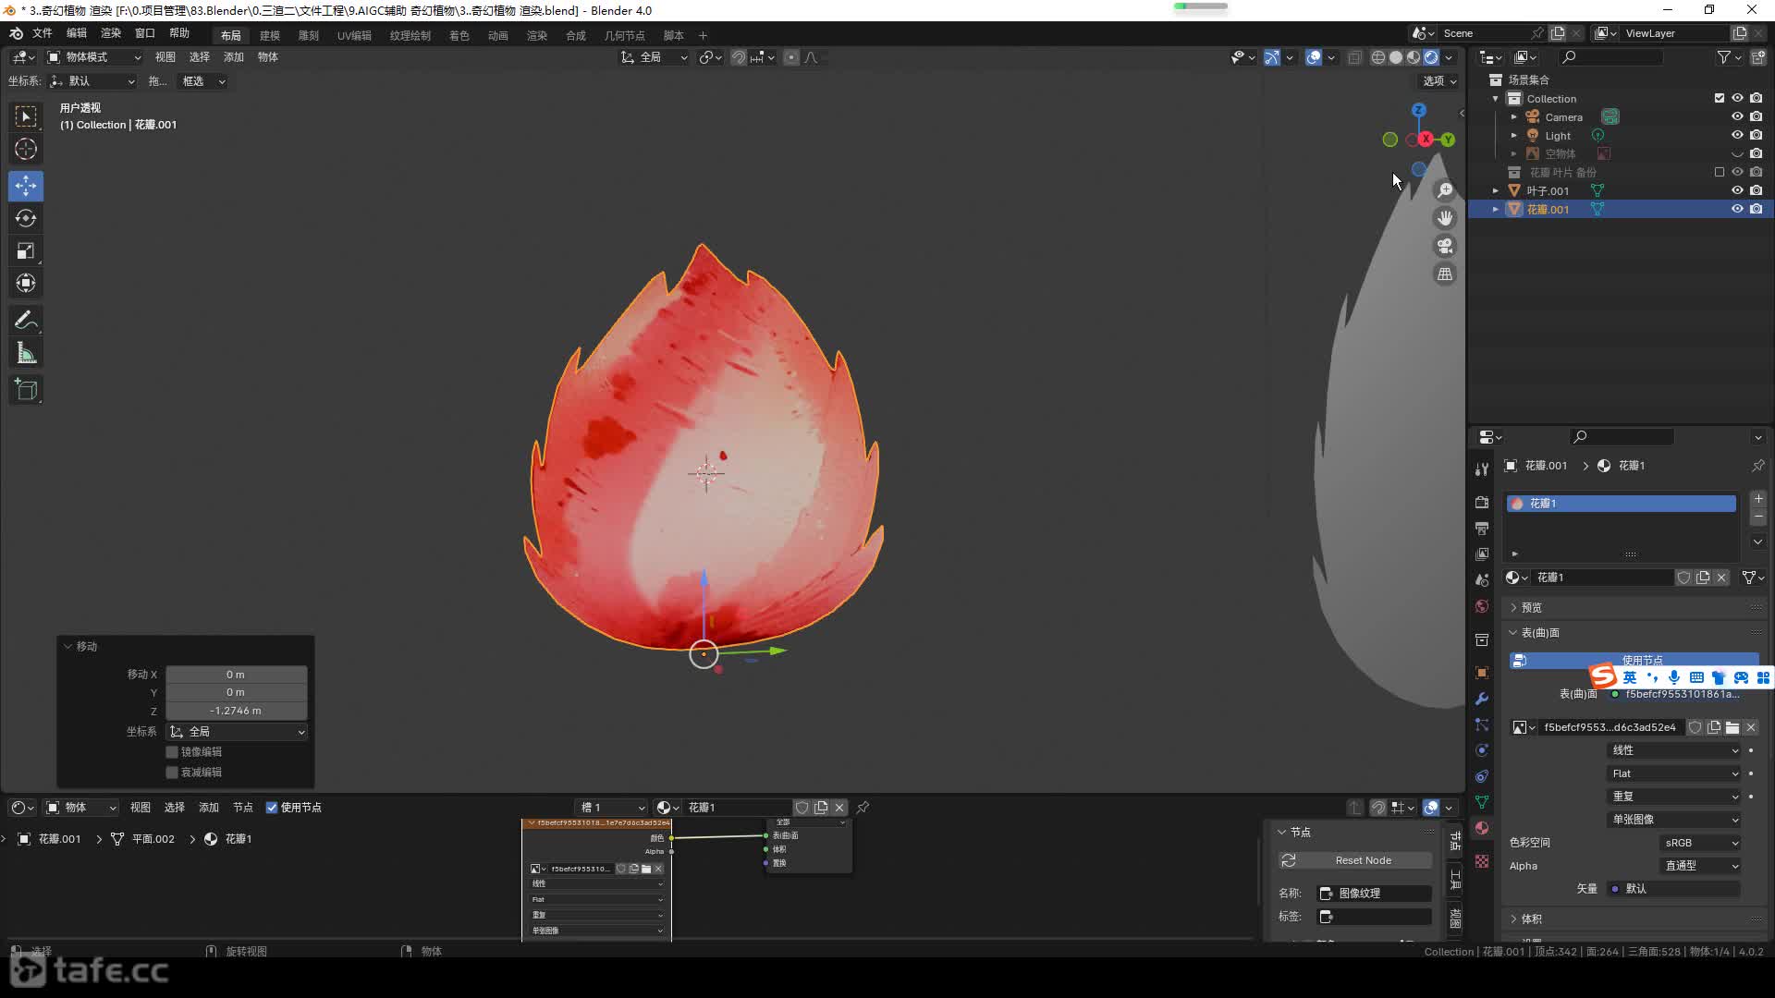Open the 渲染 menu in top bar
Screen dimensions: 1775x998
tap(111, 33)
